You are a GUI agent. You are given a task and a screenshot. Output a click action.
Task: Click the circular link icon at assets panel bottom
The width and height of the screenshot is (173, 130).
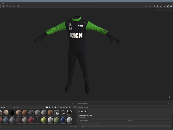[70, 127]
